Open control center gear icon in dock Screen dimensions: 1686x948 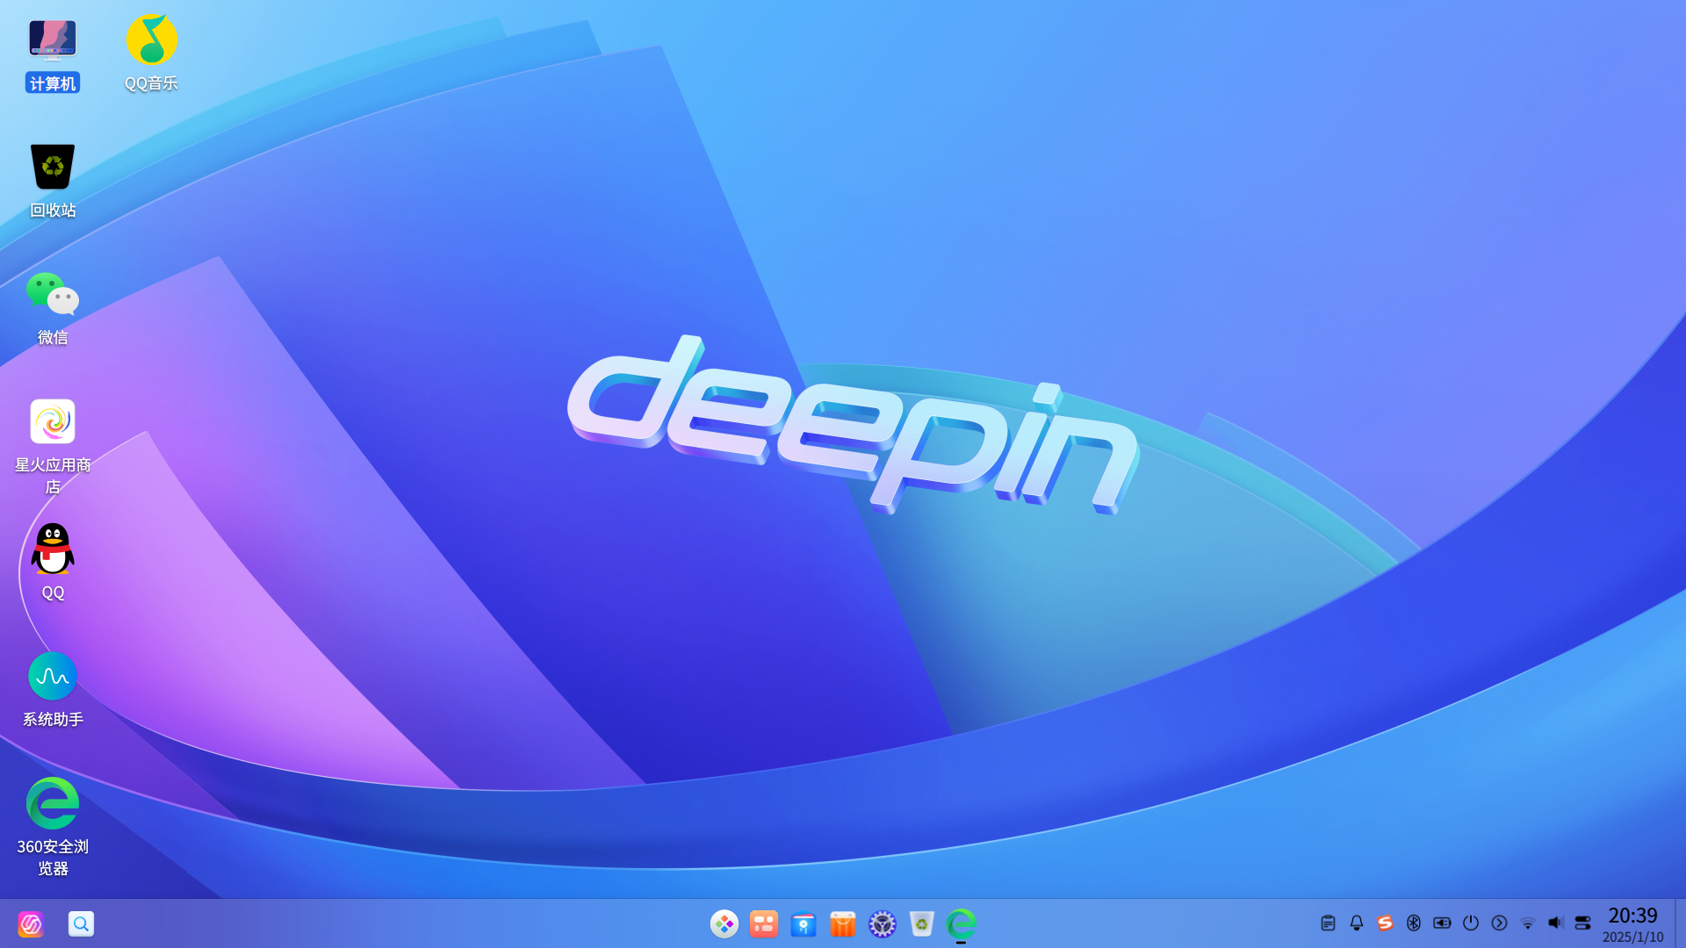coord(883,923)
